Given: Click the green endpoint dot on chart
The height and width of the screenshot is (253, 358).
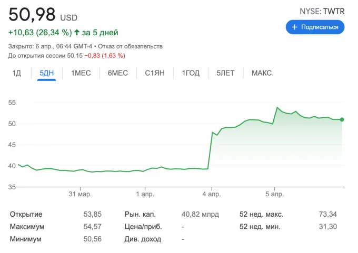Looking at the screenshot, I should tap(342, 119).
